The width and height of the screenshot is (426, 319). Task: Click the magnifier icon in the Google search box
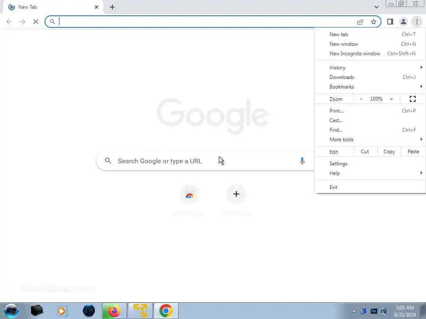[108, 161]
